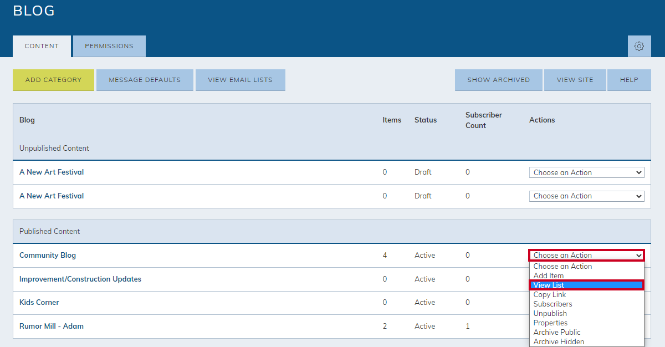Open the first A New Art Festival blog

52,172
